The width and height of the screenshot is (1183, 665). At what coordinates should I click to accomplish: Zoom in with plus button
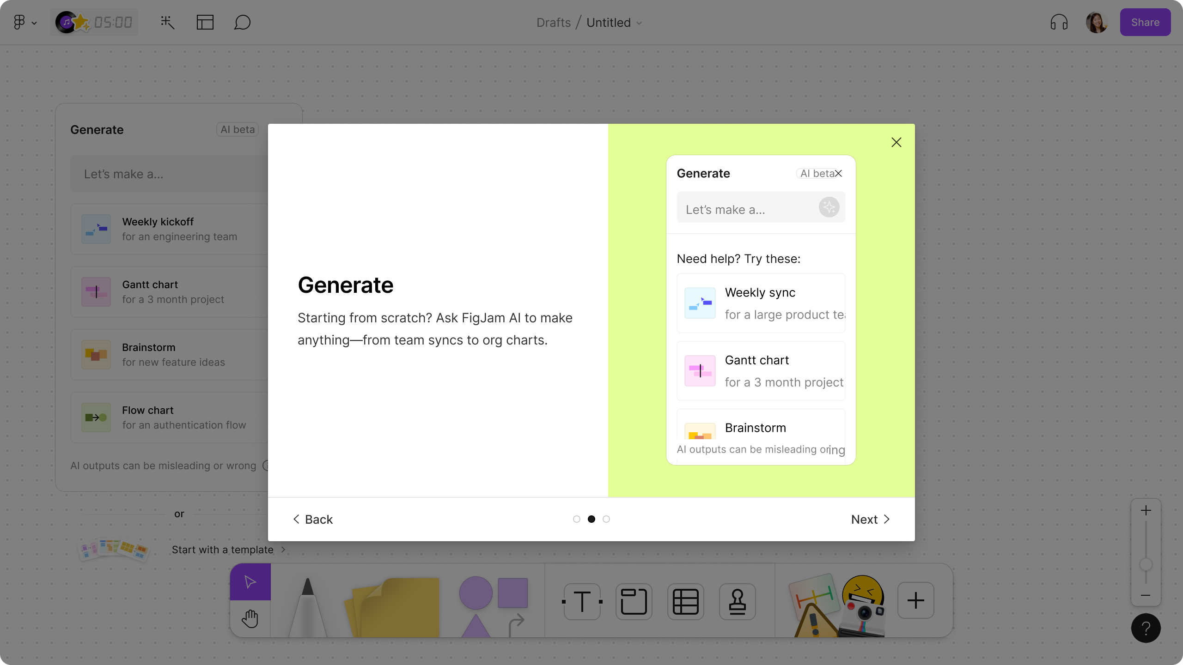[x=1146, y=510]
